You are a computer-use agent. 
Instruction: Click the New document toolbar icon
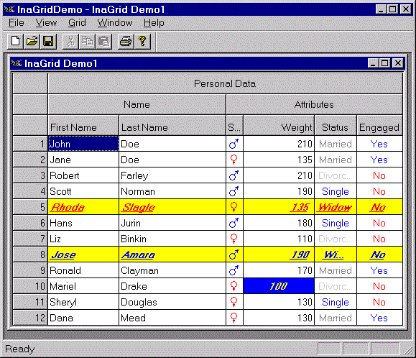[x=15, y=42]
